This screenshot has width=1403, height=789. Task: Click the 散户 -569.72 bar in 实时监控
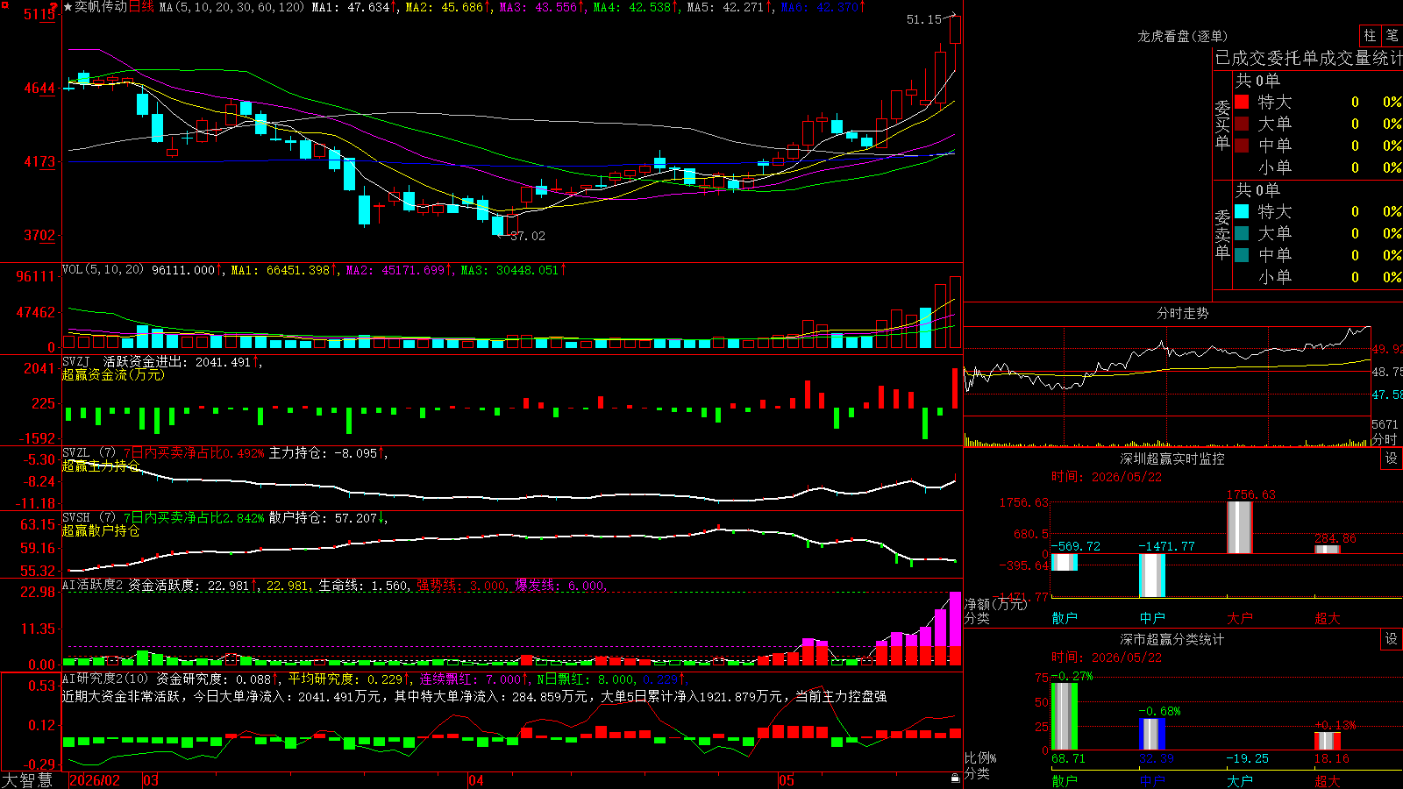tap(1065, 562)
